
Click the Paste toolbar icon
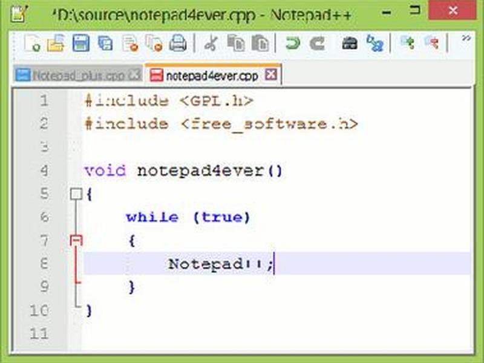tap(260, 43)
